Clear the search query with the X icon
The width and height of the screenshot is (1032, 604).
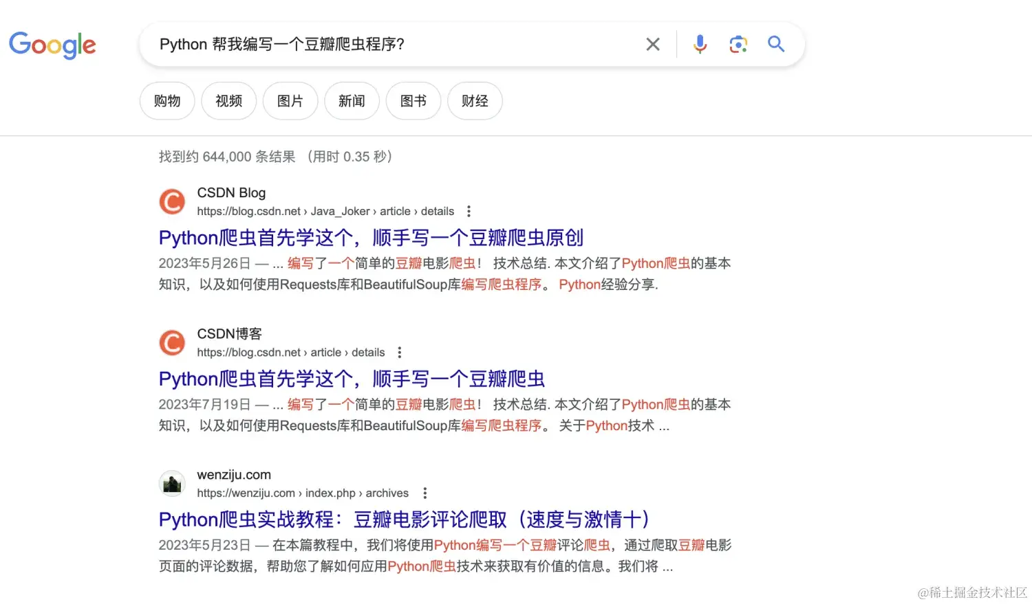(x=653, y=45)
